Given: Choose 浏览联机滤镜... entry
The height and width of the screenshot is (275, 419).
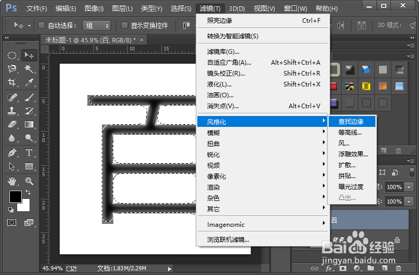Looking at the screenshot, I should point(263,240).
